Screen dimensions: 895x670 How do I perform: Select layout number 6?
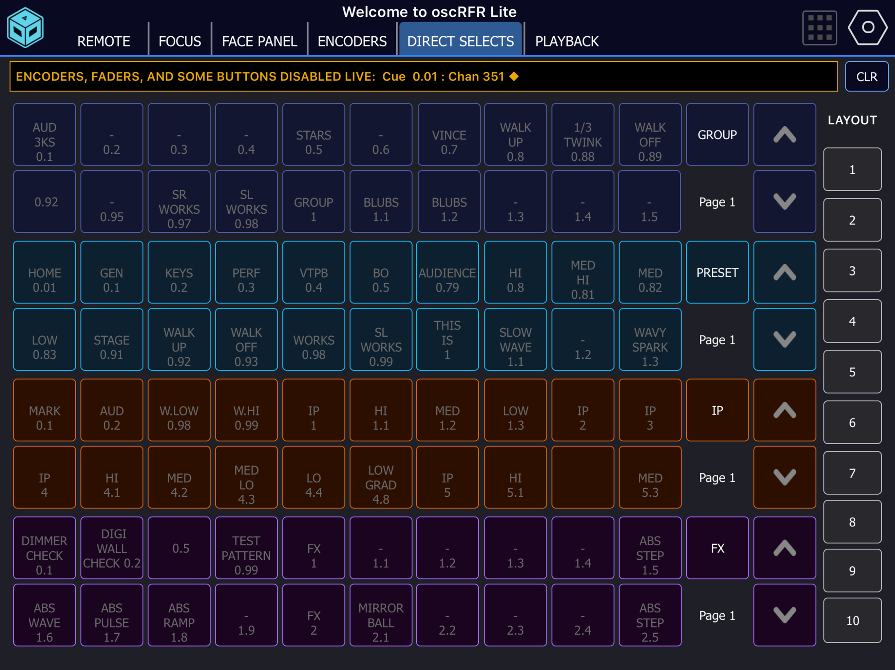(852, 422)
